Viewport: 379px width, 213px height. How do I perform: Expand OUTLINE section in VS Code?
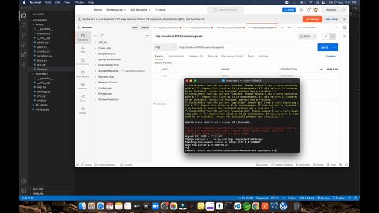(37, 189)
